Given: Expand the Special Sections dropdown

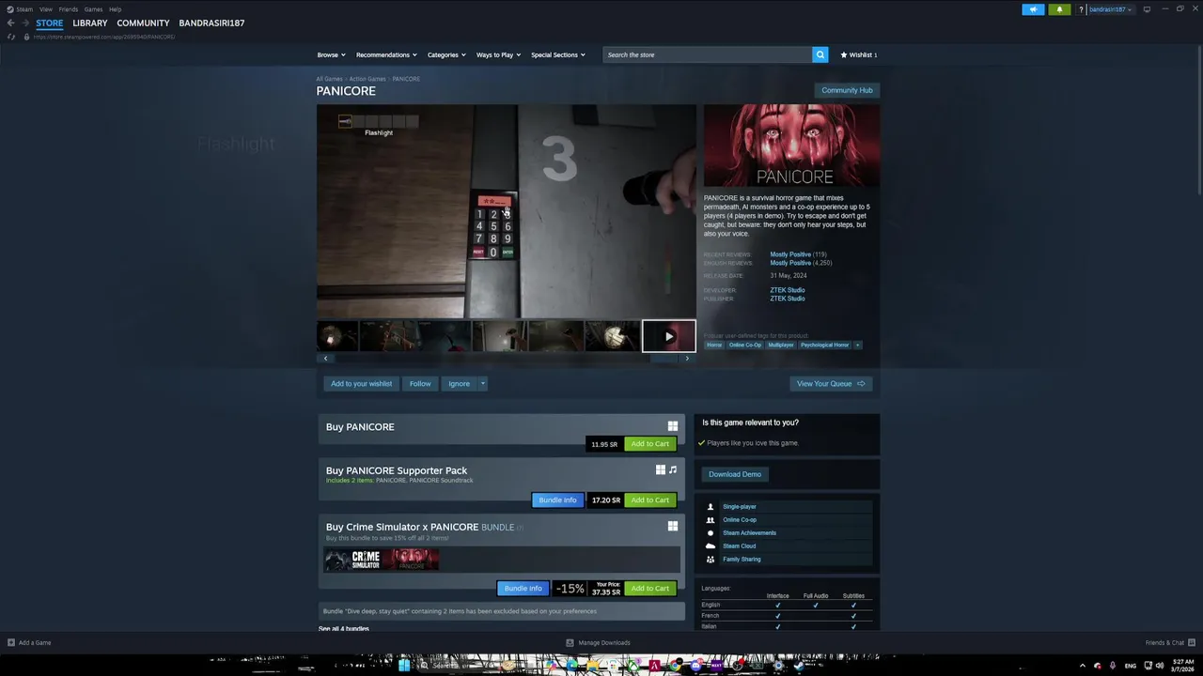Looking at the screenshot, I should (557, 54).
